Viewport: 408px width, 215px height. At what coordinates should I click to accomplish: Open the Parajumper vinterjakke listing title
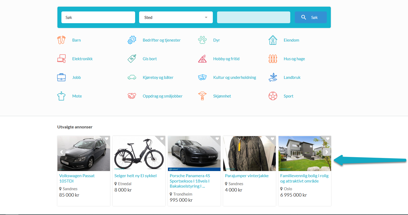pyautogui.click(x=247, y=176)
